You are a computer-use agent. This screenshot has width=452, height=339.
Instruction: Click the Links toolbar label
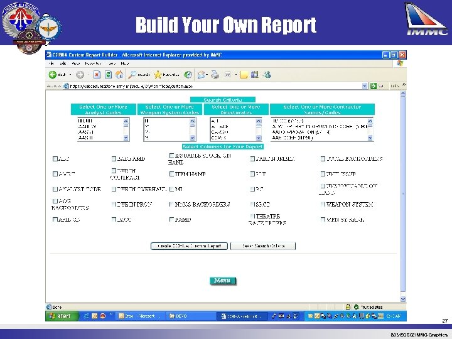395,86
